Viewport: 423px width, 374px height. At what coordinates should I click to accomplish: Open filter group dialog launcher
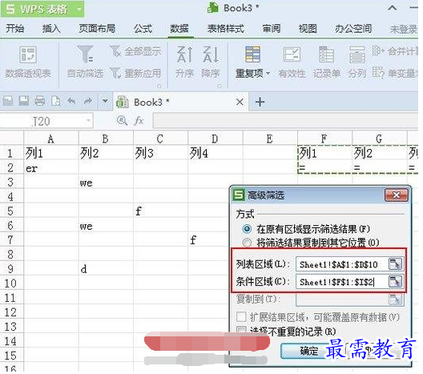click(159, 86)
